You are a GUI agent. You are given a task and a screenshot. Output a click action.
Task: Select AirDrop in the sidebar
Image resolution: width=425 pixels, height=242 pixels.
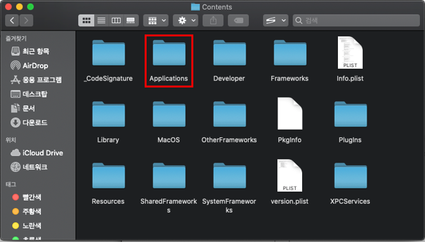pyautogui.click(x=29, y=65)
